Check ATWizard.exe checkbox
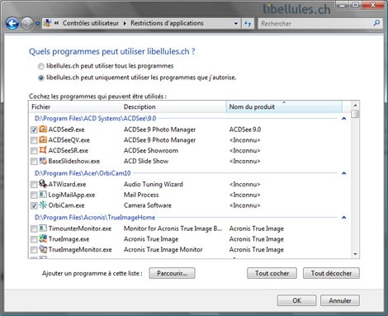Screen dimensions: 388x316 tap(34, 185)
